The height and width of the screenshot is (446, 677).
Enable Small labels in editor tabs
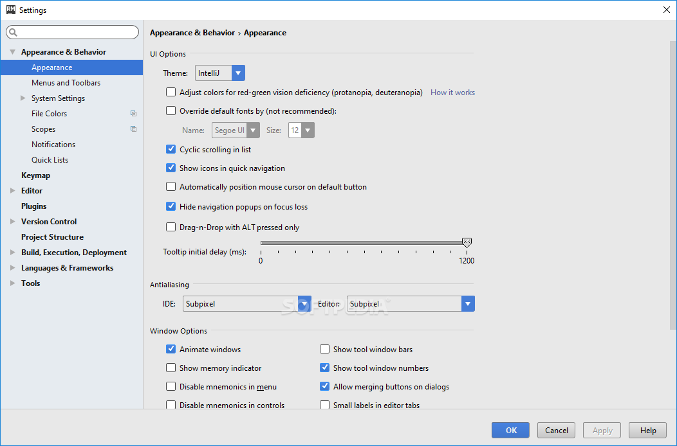[325, 405]
